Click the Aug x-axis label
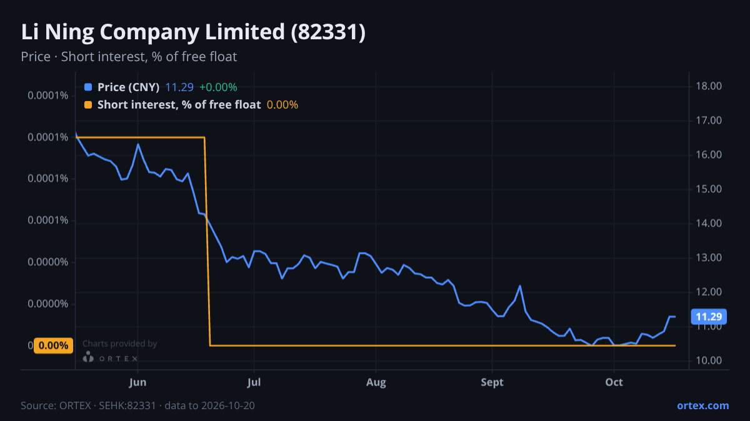Screen dimensions: 750x421 [x=376, y=382]
